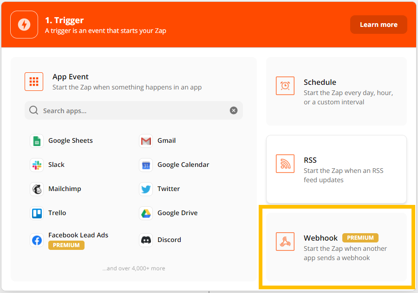Click the RSS feed icon
This screenshot has width=418, height=293.
point(285,164)
